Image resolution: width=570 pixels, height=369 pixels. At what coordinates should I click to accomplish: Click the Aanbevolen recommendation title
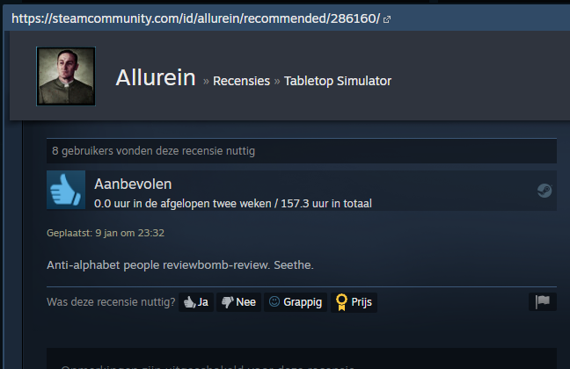133,184
